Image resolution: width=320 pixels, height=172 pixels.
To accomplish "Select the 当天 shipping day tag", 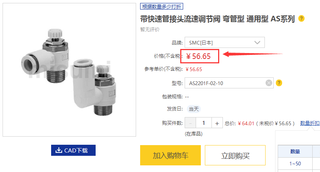I will (193, 109).
